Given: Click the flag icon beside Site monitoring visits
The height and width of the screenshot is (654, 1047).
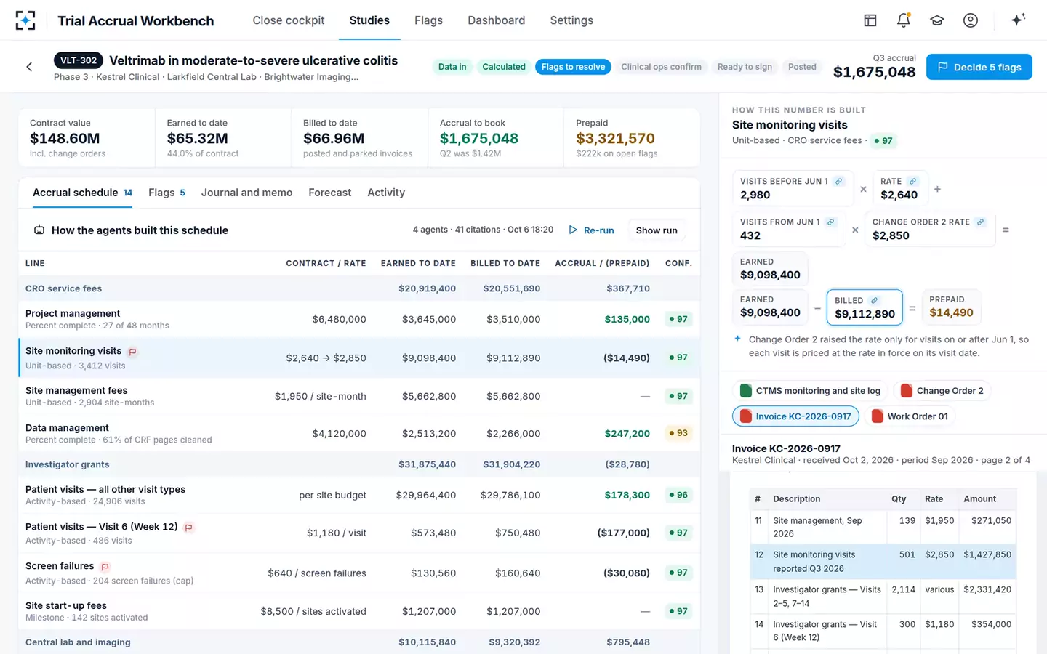Looking at the screenshot, I should click(132, 352).
